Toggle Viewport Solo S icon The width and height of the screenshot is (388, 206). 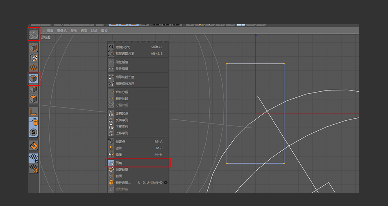(x=34, y=132)
